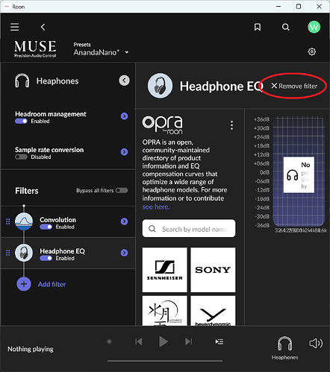Open the green W profile avatar
Screen dimensions: 330x372
pyautogui.click(x=314, y=27)
